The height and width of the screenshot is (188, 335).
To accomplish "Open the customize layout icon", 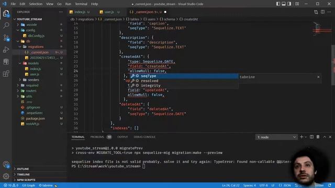I will click(x=297, y=4).
